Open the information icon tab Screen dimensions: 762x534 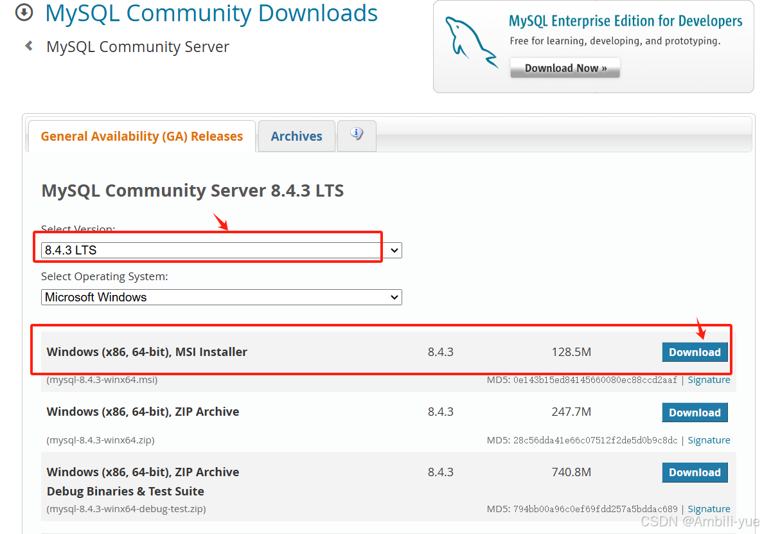pos(357,135)
